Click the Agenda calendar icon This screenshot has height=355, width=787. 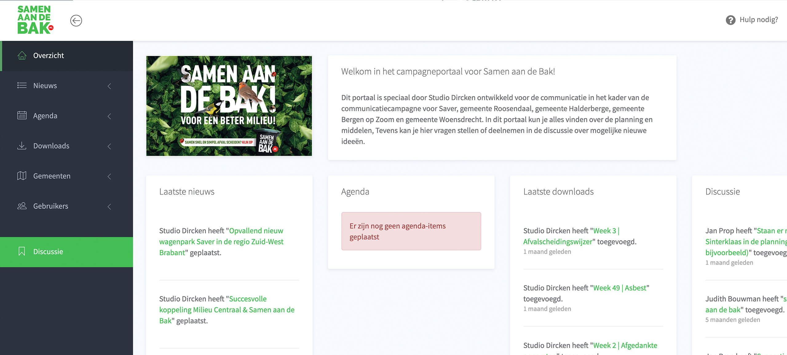tap(22, 115)
